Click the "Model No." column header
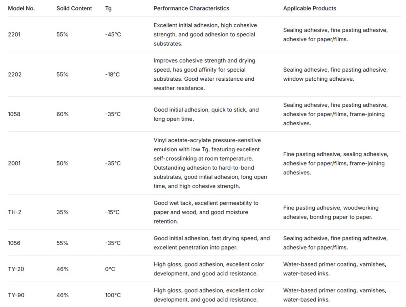Viewport: 406px width, 307px height. click(x=21, y=8)
